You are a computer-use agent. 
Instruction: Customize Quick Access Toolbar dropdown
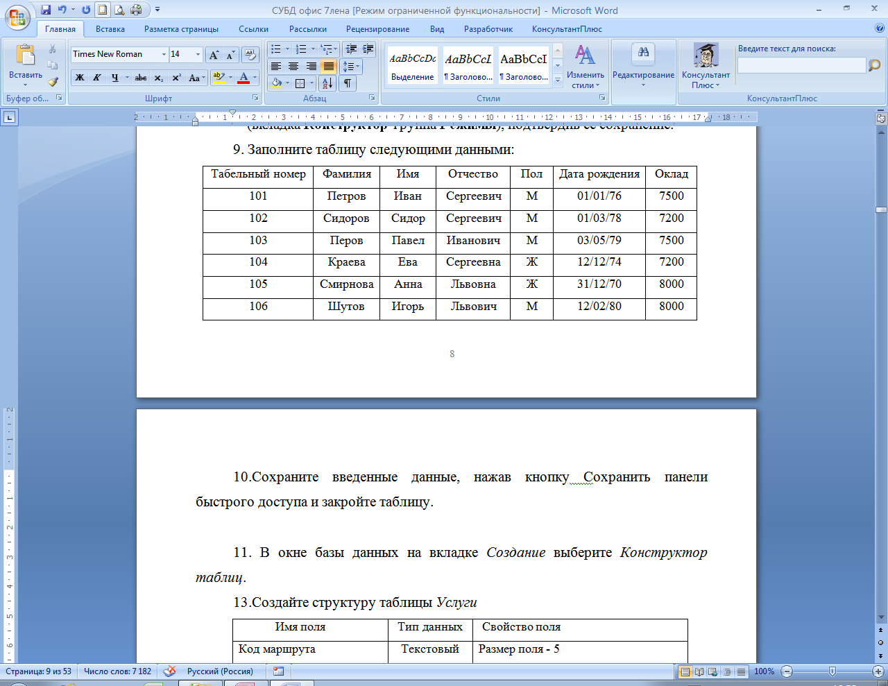(x=157, y=10)
